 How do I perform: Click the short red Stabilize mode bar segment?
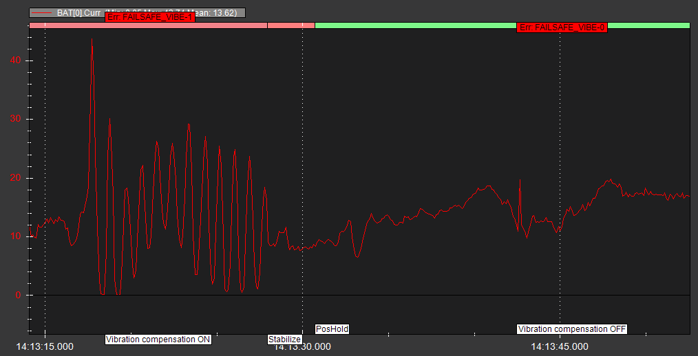[x=290, y=25]
